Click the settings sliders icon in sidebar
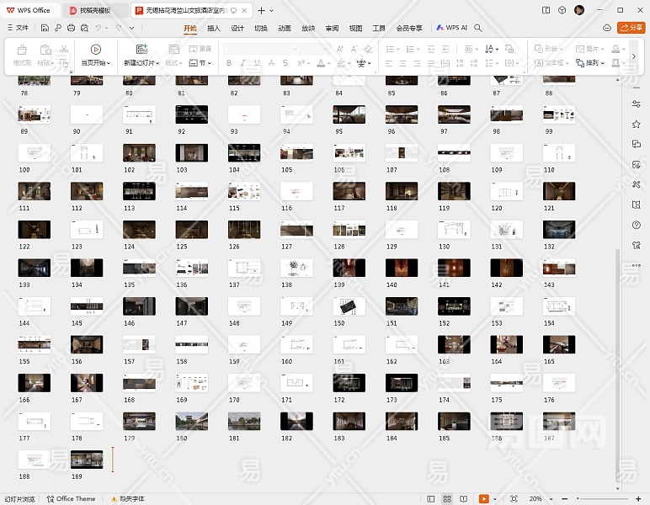Image resolution: width=650 pixels, height=505 pixels. [x=637, y=104]
